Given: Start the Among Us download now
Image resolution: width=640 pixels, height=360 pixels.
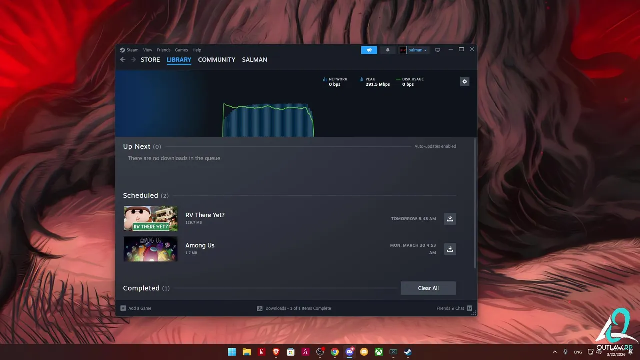Looking at the screenshot, I should coord(450,249).
